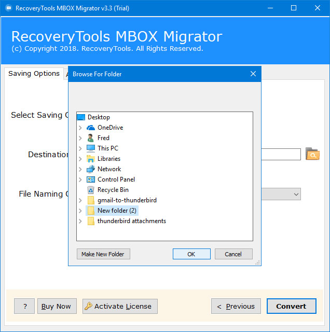Click the New folder (2) folder icon
Screen dimensions: 330x332
point(91,211)
